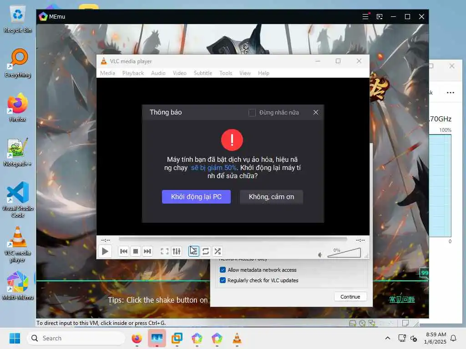Click the 'Khởi động lại PC' button
The image size is (466, 349).
pos(196,197)
